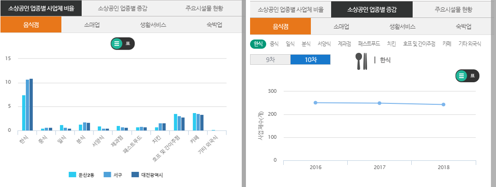Open 소상공인 업종별 사업체 비율 tab in the right panel
The image size is (496, 187).
[x=290, y=9]
